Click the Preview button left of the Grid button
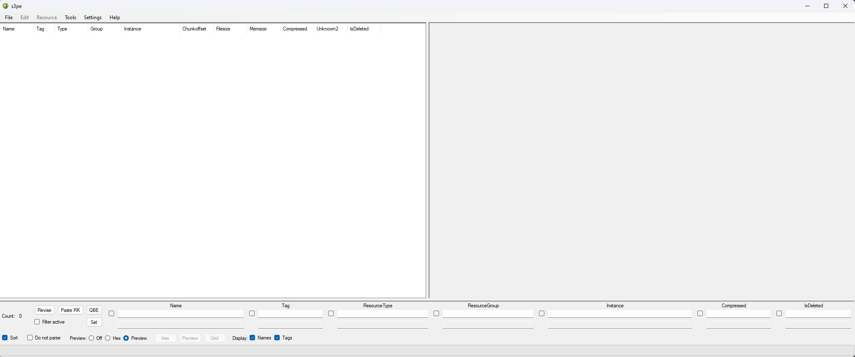 [190, 338]
